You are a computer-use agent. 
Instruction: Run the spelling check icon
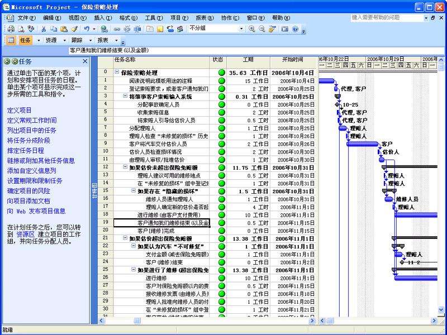(31, 29)
